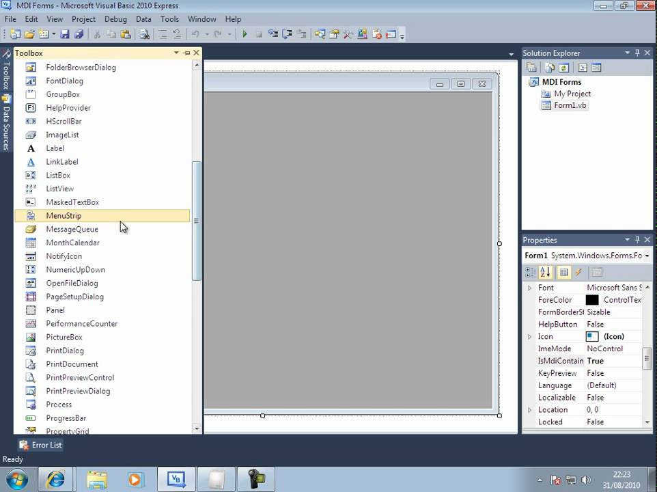Open the Solution Explorer window position dropdown
This screenshot has width=657, height=492.
(x=627, y=53)
